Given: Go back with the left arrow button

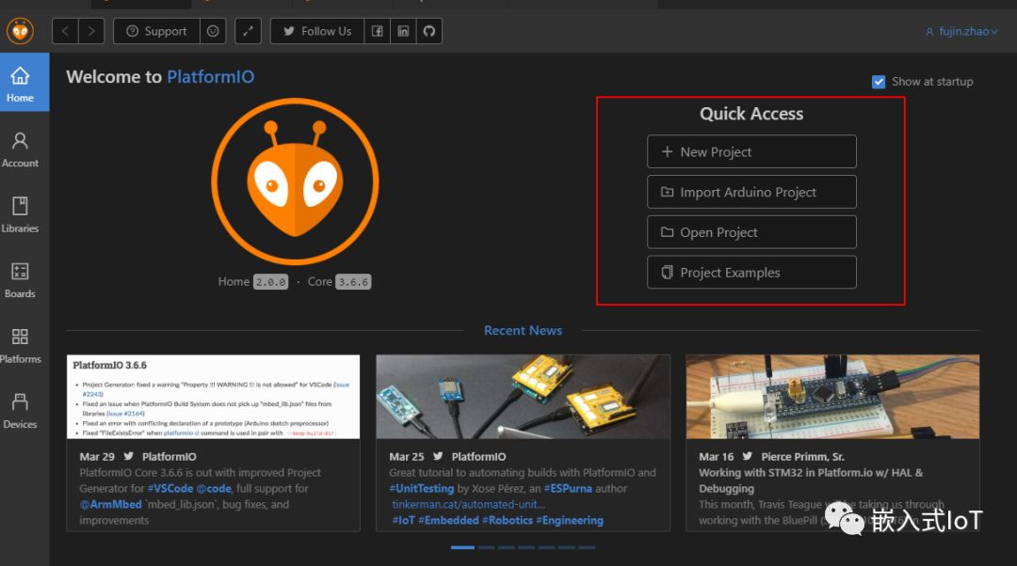Looking at the screenshot, I should [66, 31].
